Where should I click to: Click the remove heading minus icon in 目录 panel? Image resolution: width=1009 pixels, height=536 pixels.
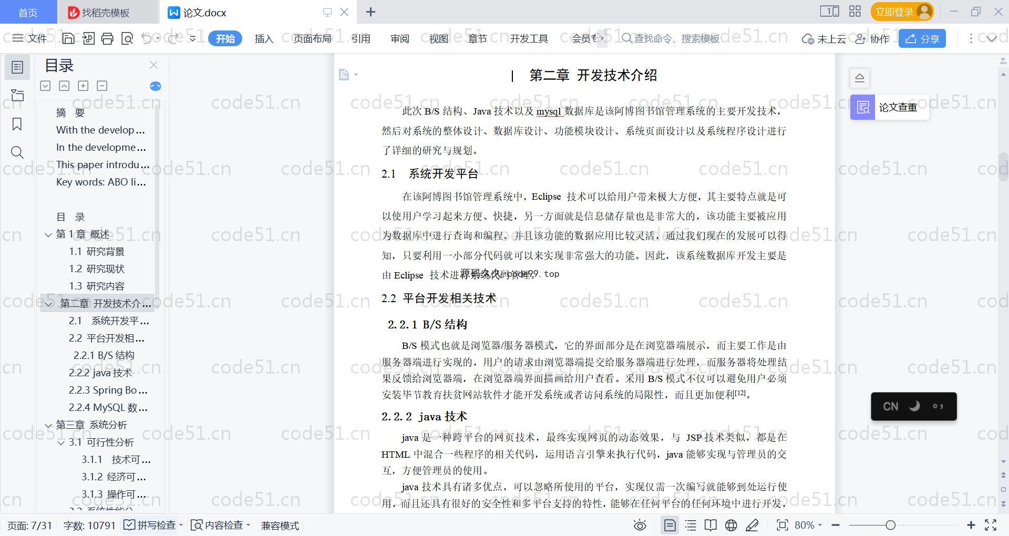[102, 86]
